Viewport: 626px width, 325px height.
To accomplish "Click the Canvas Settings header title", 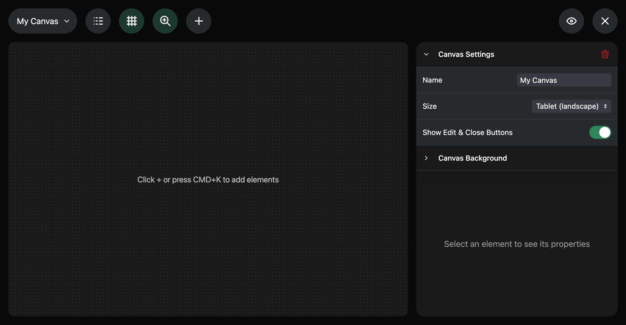I will coord(466,54).
